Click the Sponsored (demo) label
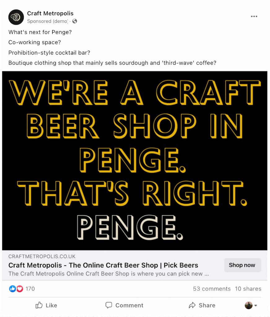 pyautogui.click(x=47, y=21)
